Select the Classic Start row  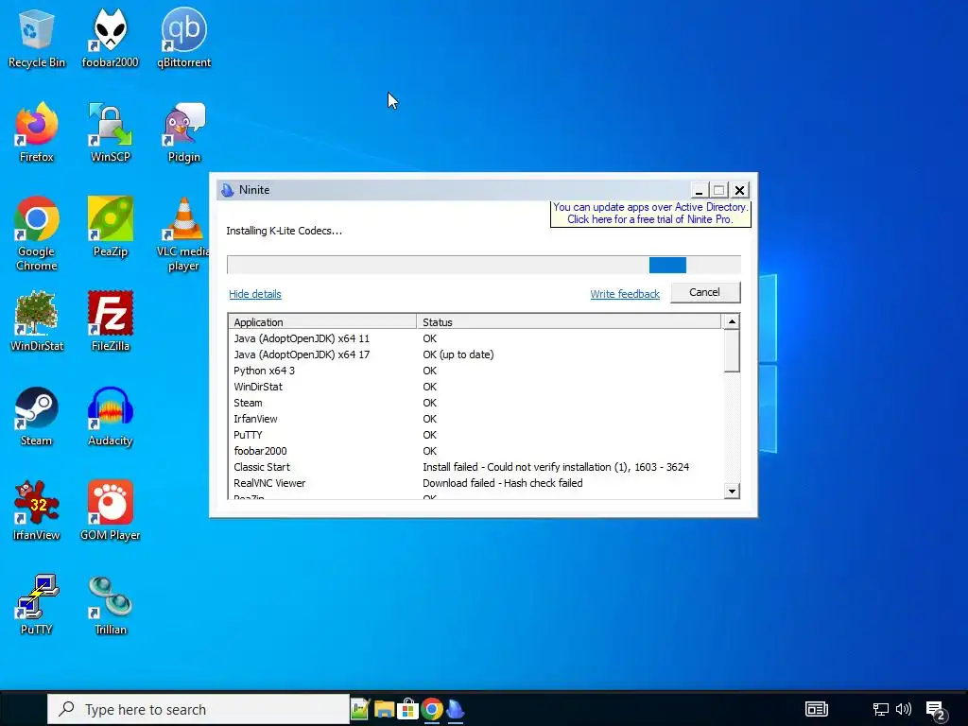pyautogui.click(x=475, y=467)
